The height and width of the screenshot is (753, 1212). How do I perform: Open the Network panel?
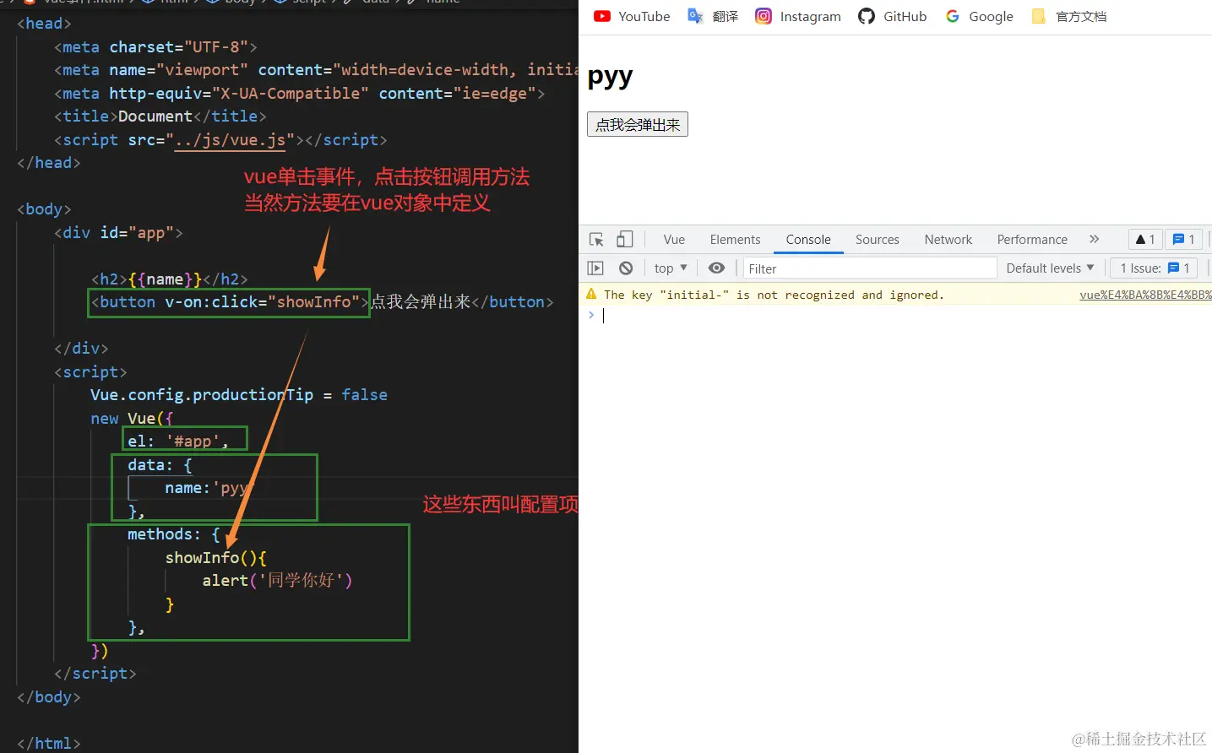[948, 239]
